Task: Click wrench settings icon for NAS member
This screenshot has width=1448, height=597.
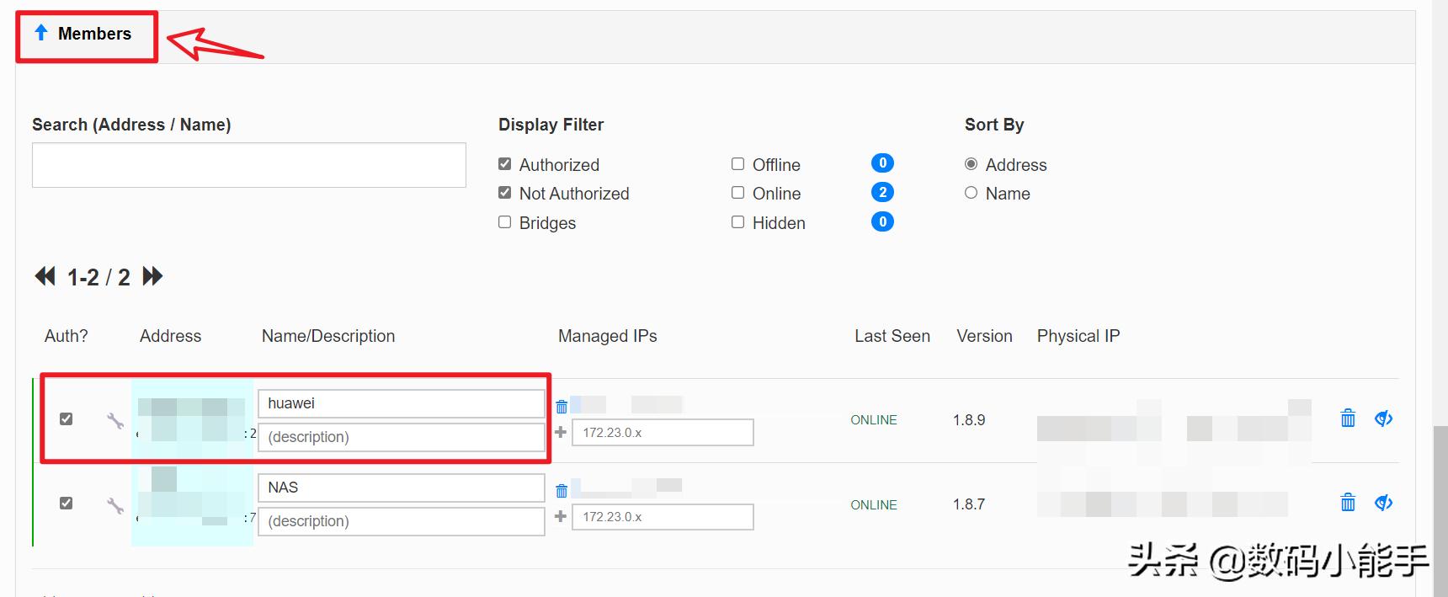Action: (115, 505)
